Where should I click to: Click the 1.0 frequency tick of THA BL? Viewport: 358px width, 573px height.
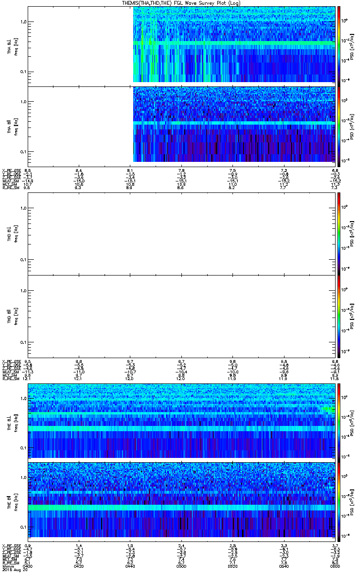23,22
